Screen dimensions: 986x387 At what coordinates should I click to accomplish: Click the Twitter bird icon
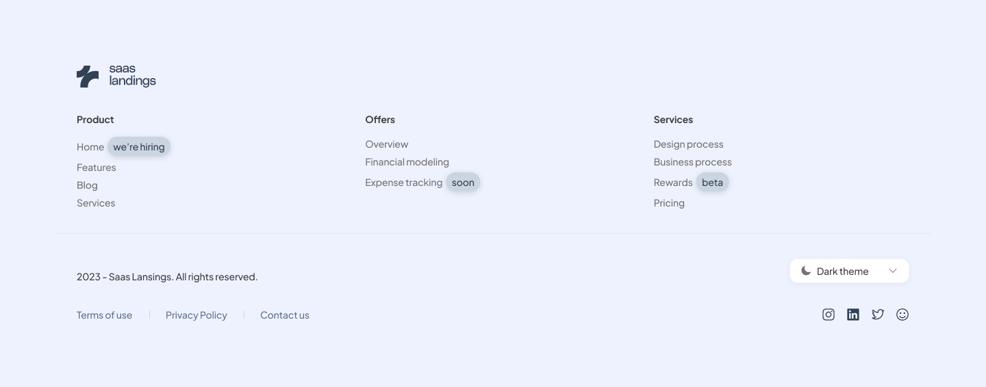(x=878, y=315)
